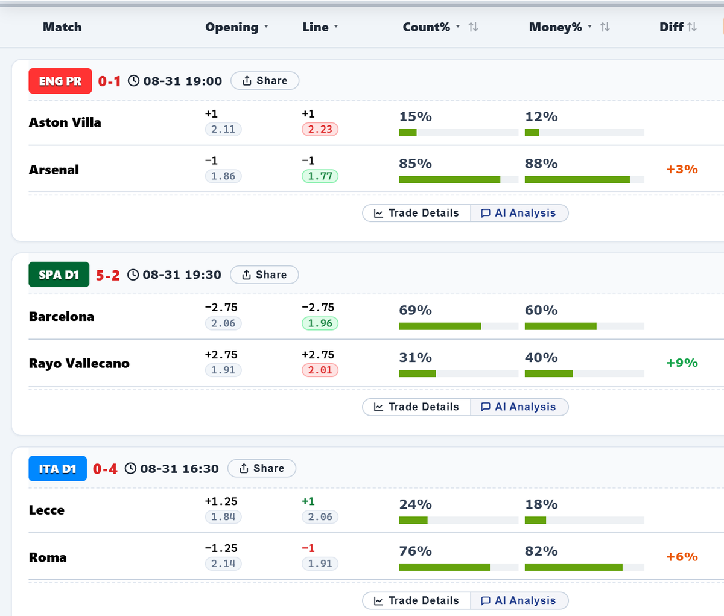
Task: Select the Arsenal team name
Action: [54, 170]
